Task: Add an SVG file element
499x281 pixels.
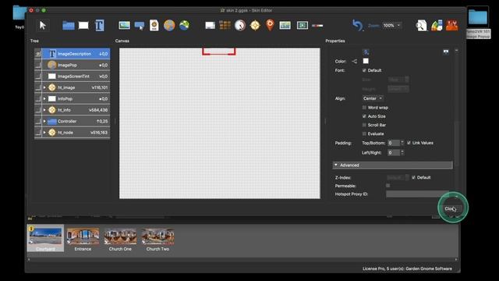Action: point(154,25)
